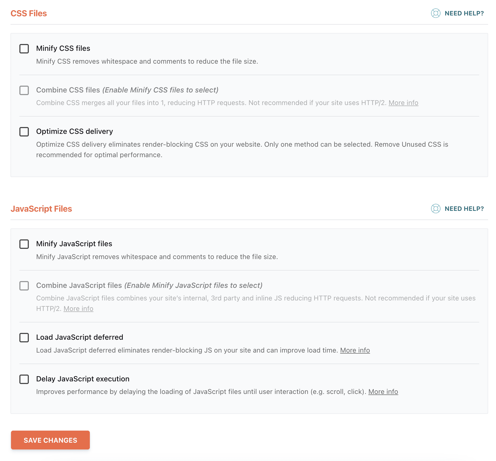This screenshot has width=496, height=461.
Task: Click the "Optimize CSS delivery" label text
Action: point(74,131)
